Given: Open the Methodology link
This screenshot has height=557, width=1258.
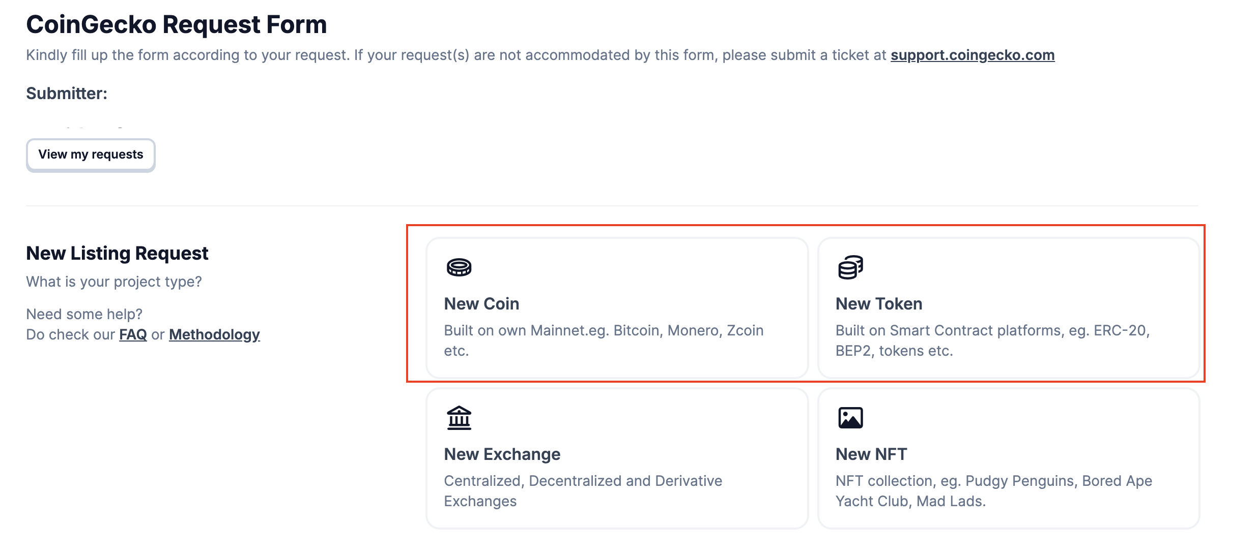Looking at the screenshot, I should coord(214,334).
